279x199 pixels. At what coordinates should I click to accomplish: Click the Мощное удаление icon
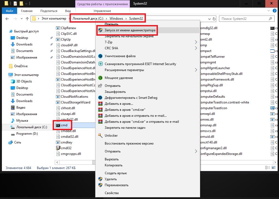(x=101, y=78)
